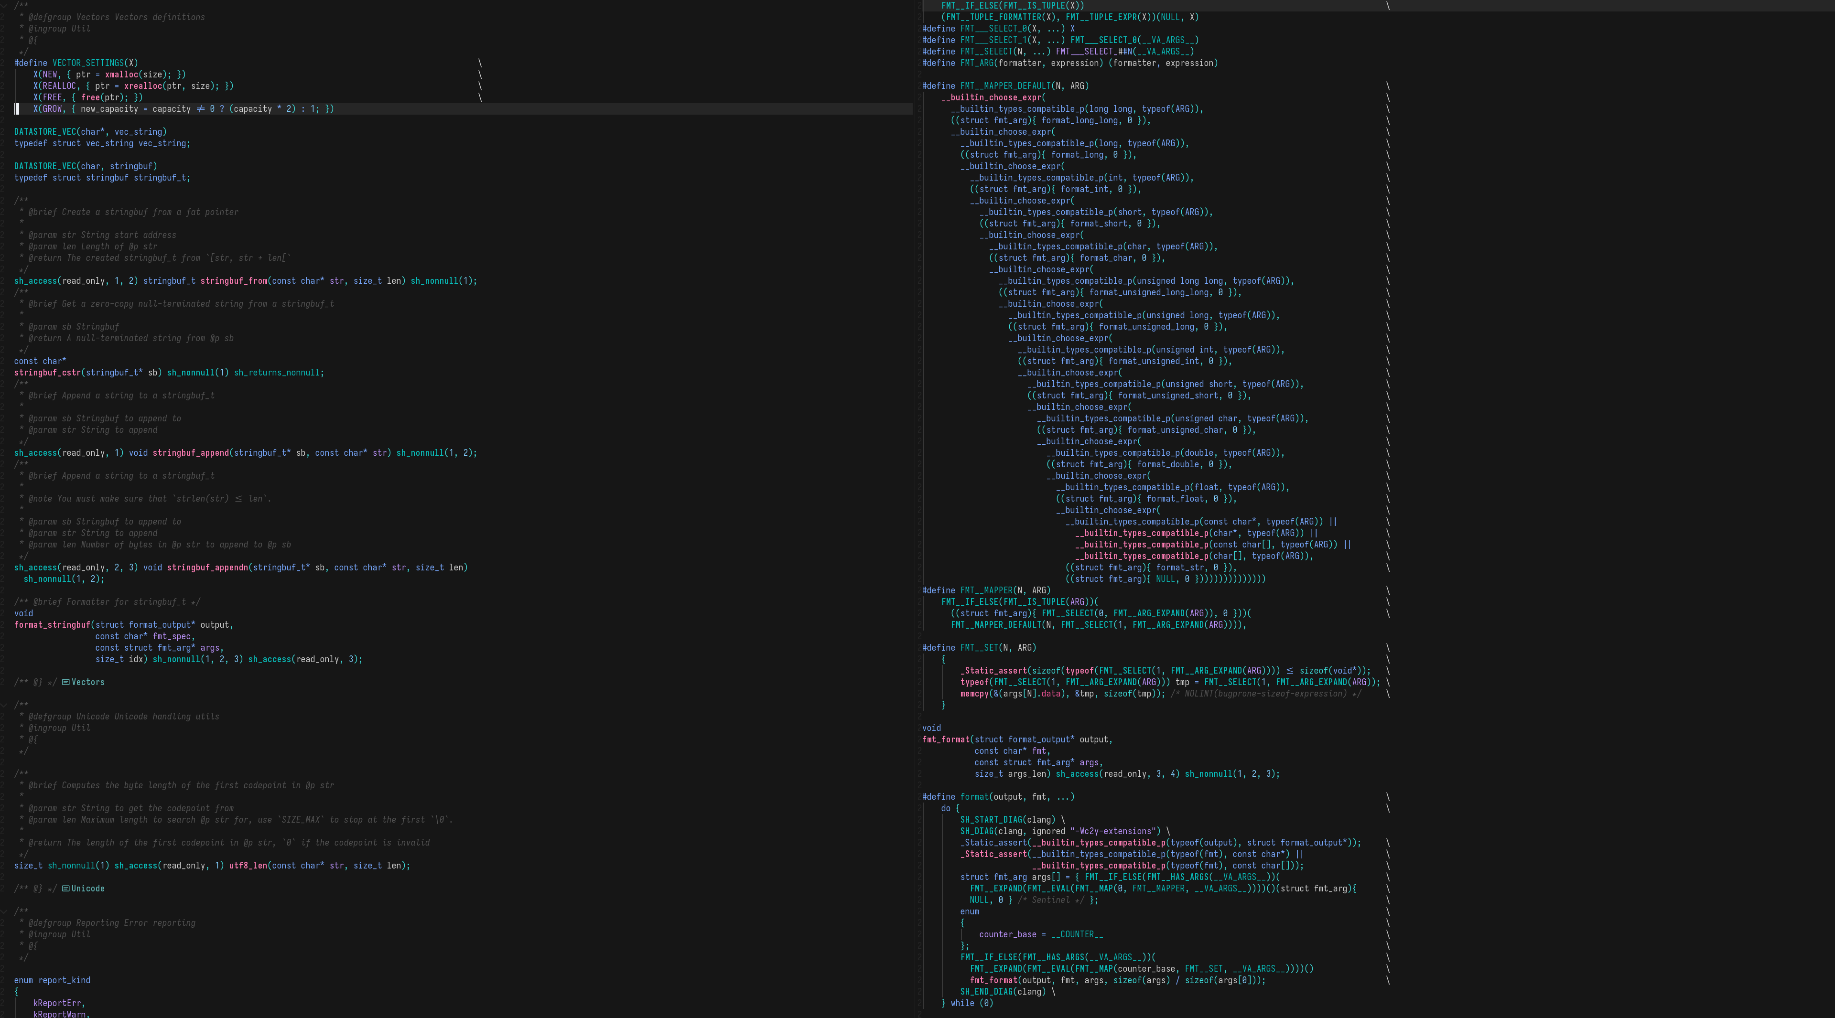Click the stringbuf_append function name
Image resolution: width=1835 pixels, height=1018 pixels.
pos(190,453)
